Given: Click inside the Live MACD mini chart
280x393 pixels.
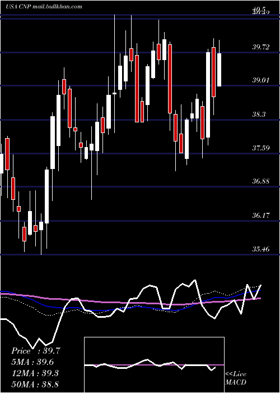Looking at the screenshot, I should click(154, 365).
